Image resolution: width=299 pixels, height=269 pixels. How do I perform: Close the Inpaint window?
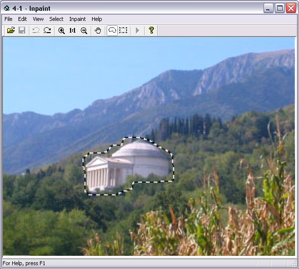pos(291,8)
